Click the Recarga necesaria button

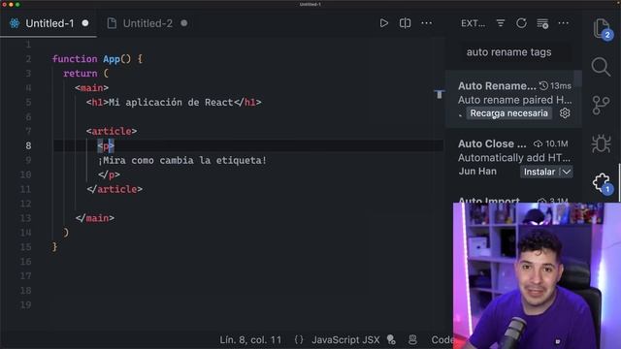coord(508,113)
